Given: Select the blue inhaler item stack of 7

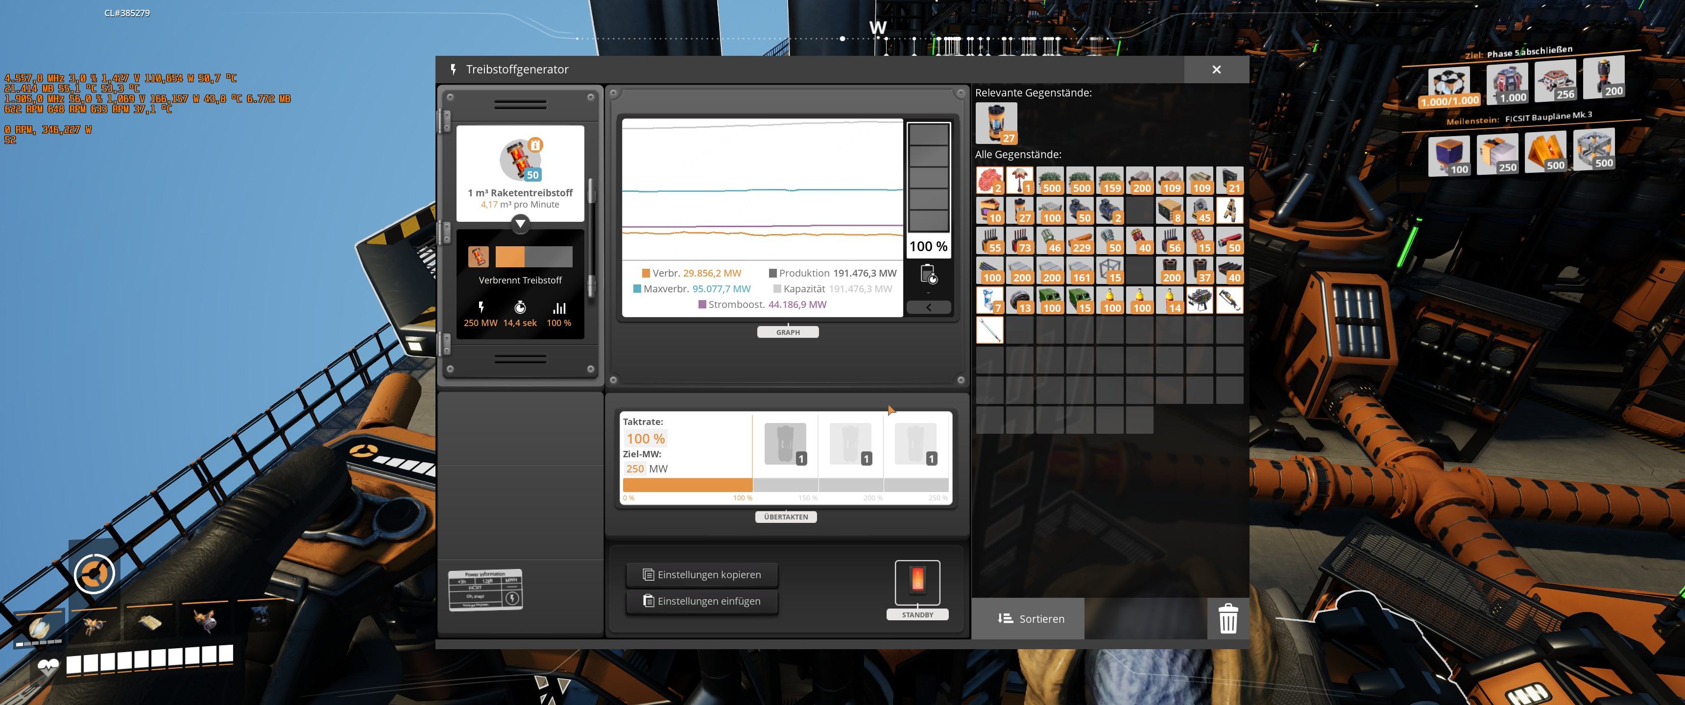Looking at the screenshot, I should point(989,301).
